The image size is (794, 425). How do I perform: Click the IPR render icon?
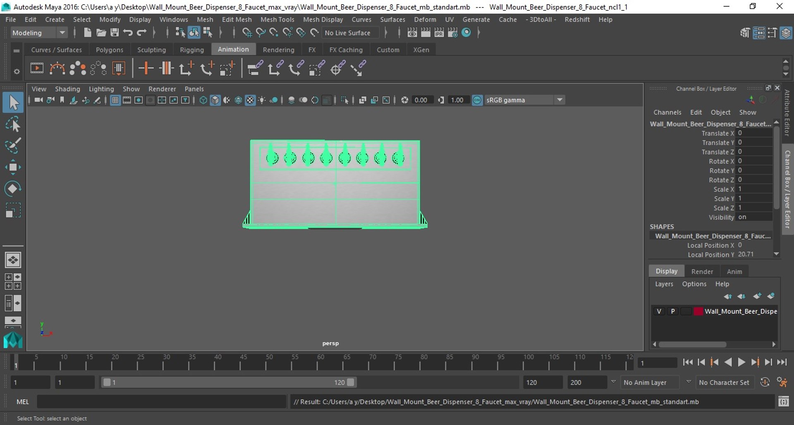[x=439, y=33]
